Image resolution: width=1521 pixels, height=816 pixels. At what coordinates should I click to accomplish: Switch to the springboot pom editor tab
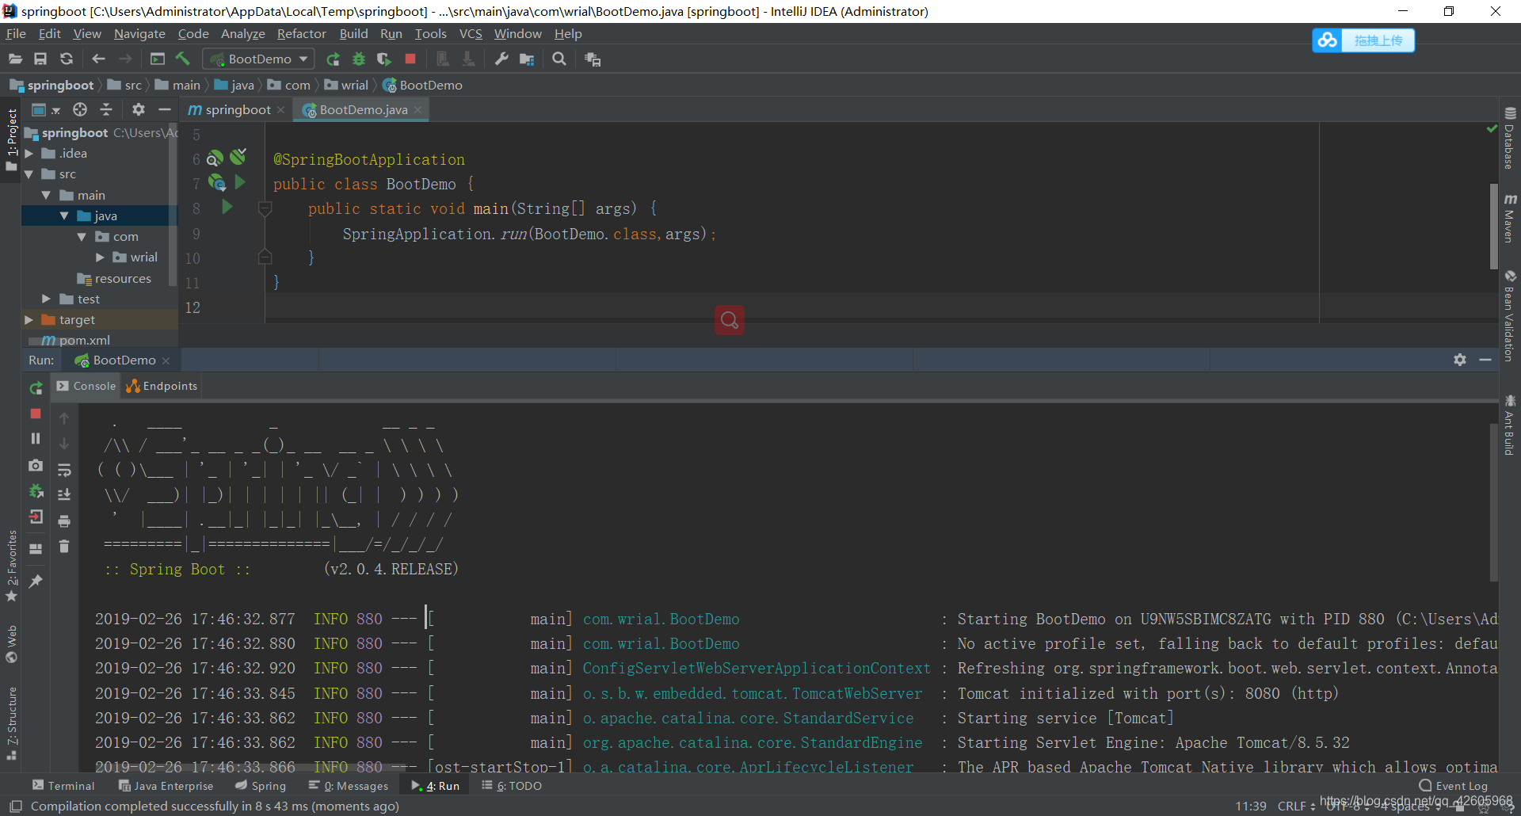point(236,110)
